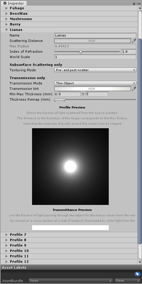Click the scrollbar down arrow

coord(140,262)
